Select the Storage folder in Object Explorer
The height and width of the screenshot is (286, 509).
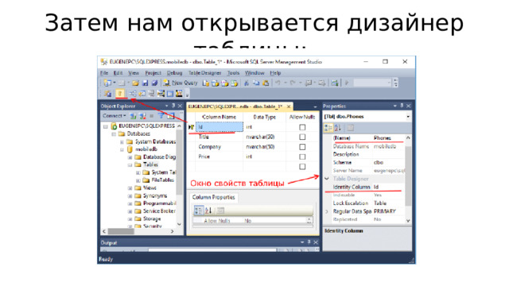152,219
